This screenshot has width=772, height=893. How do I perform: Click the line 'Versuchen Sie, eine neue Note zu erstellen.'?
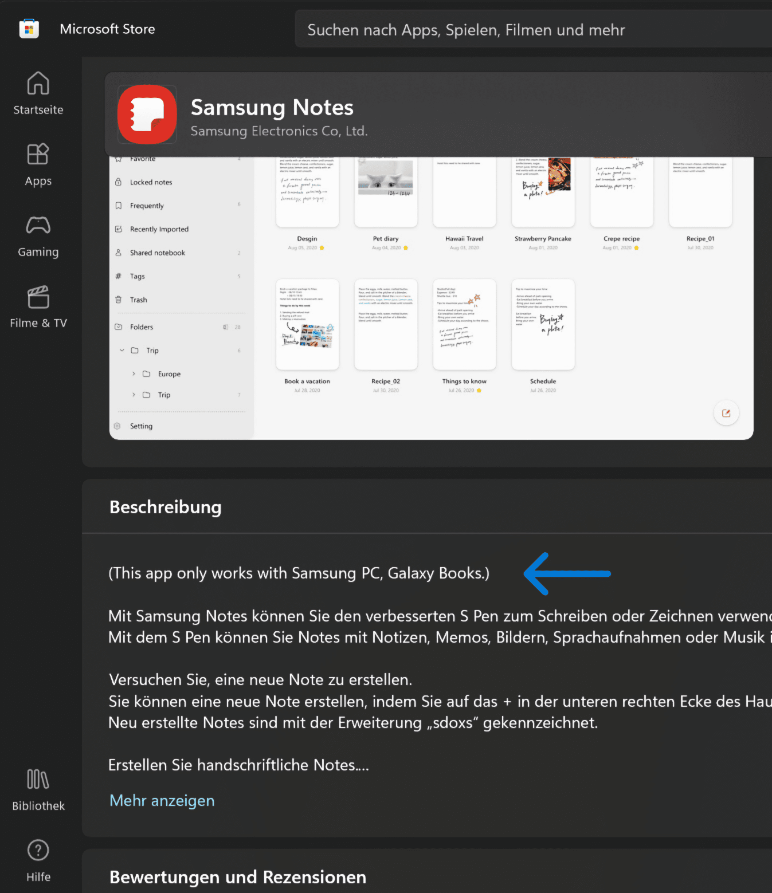(261, 680)
